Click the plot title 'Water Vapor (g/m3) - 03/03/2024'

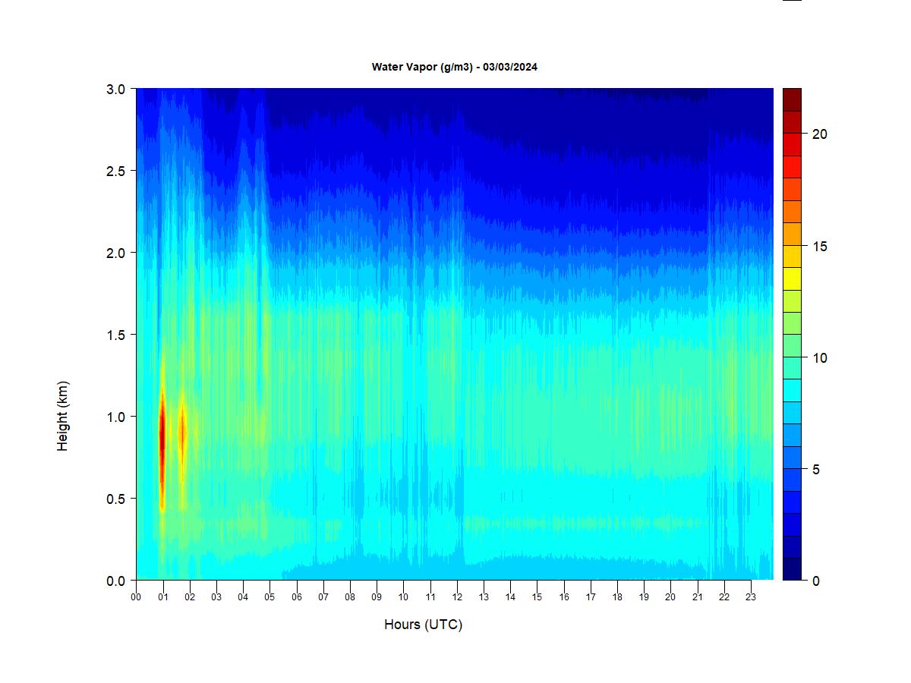point(454,67)
